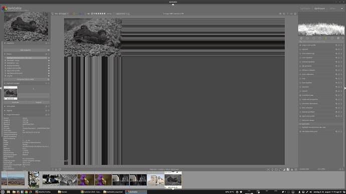The height and width of the screenshot is (194, 346).
Task: Click multi-instance icon for retouch module
Action: (336, 91)
